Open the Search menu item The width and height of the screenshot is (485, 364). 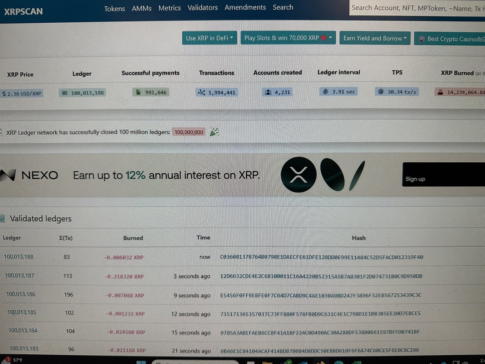click(283, 7)
